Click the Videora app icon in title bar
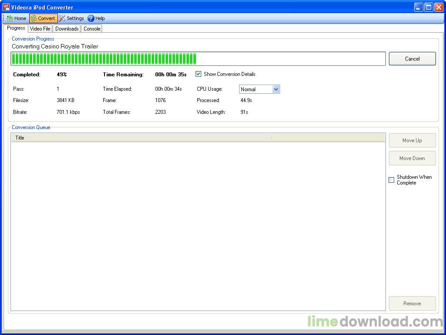Viewport: 446px width, 335px height. pos(6,7)
